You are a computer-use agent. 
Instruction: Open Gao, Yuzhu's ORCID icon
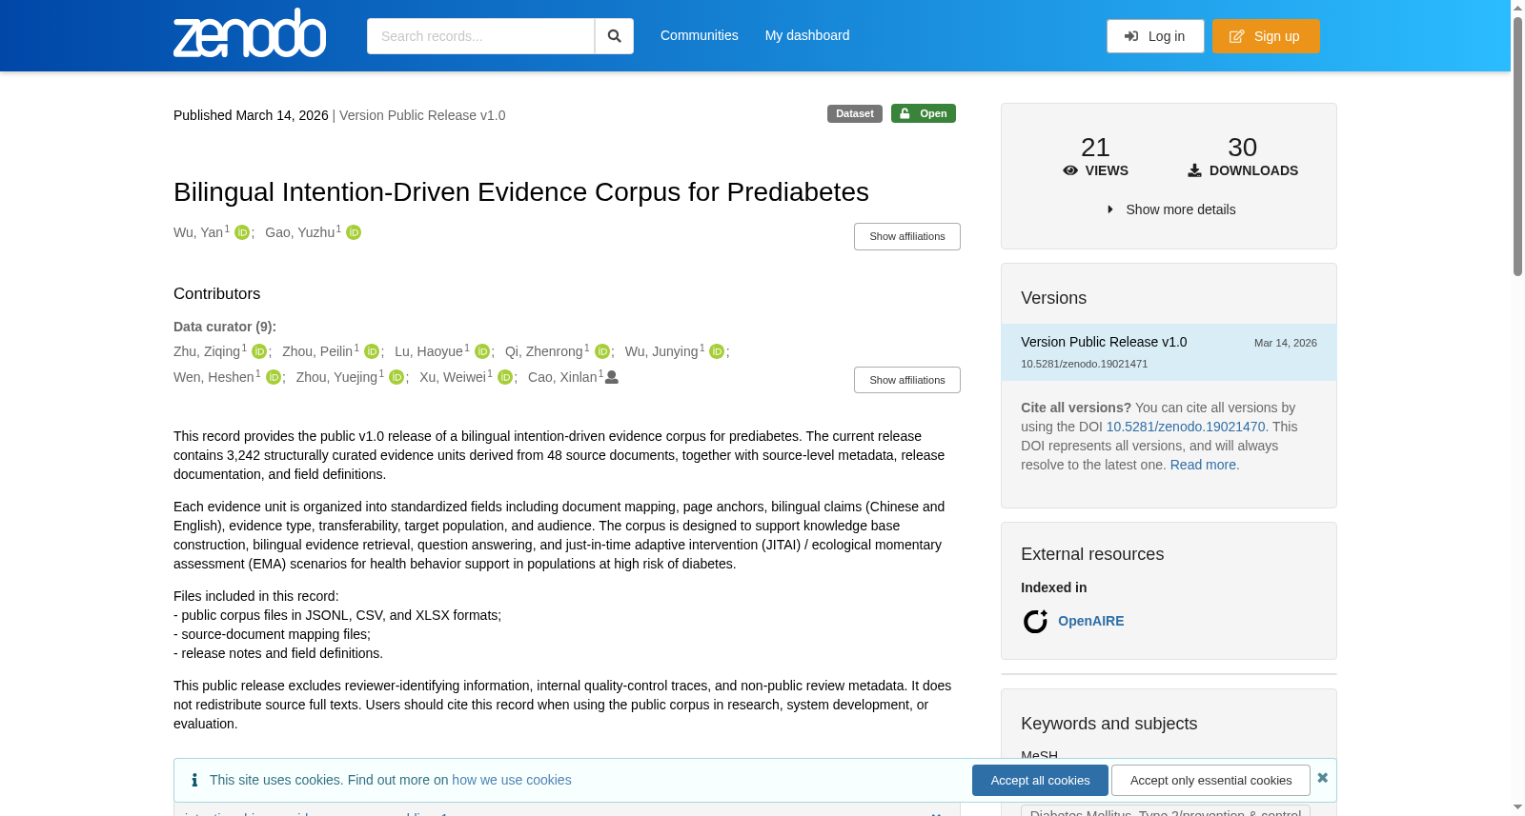[x=354, y=232]
